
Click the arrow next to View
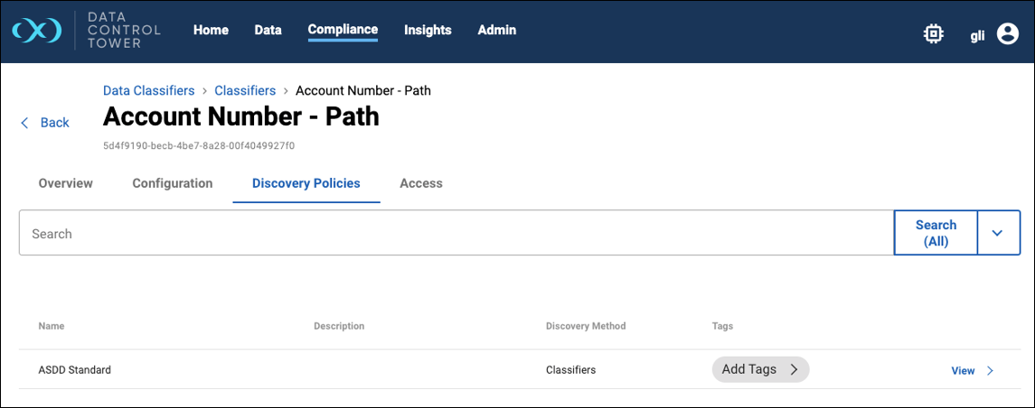click(x=990, y=370)
